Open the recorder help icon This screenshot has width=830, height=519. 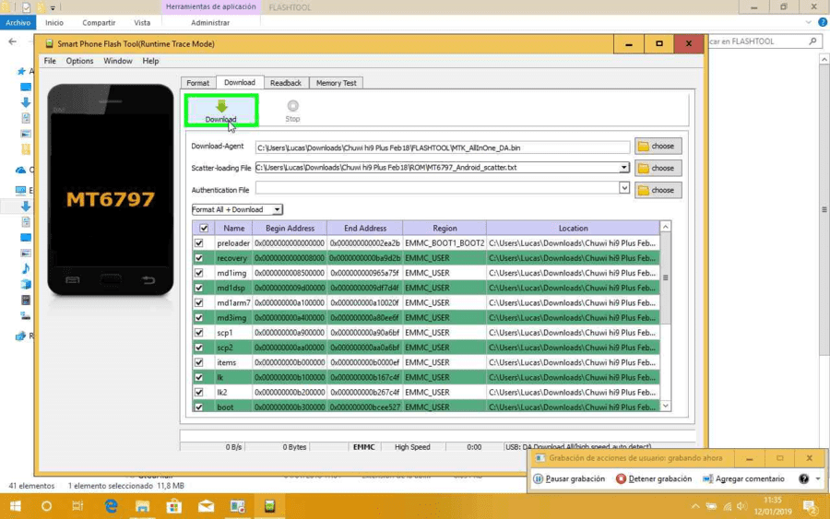coord(803,478)
